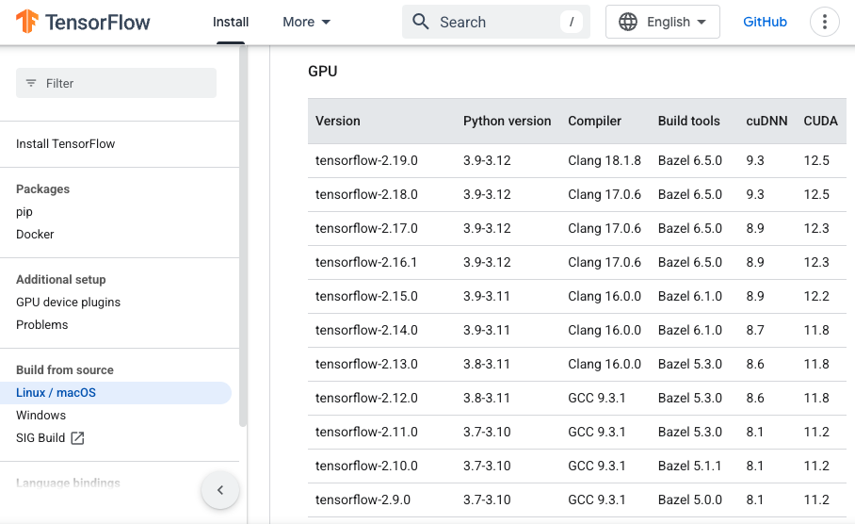Open Install TensorFlow in sidebar
855x524 pixels.
click(x=66, y=144)
